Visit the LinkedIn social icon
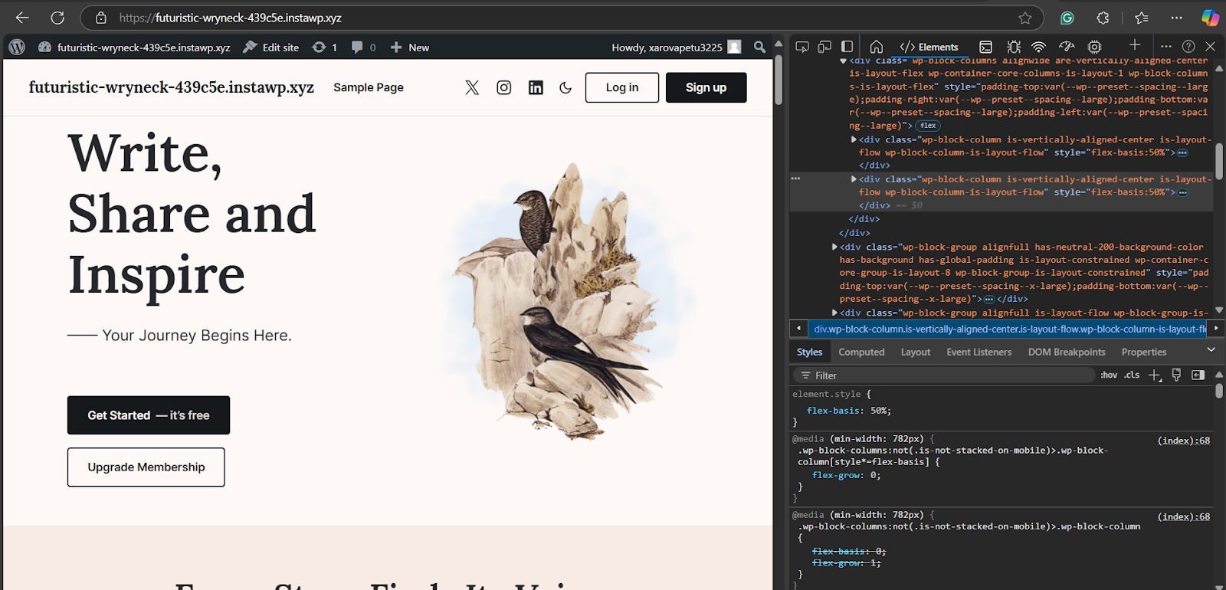The width and height of the screenshot is (1226, 590). [536, 87]
